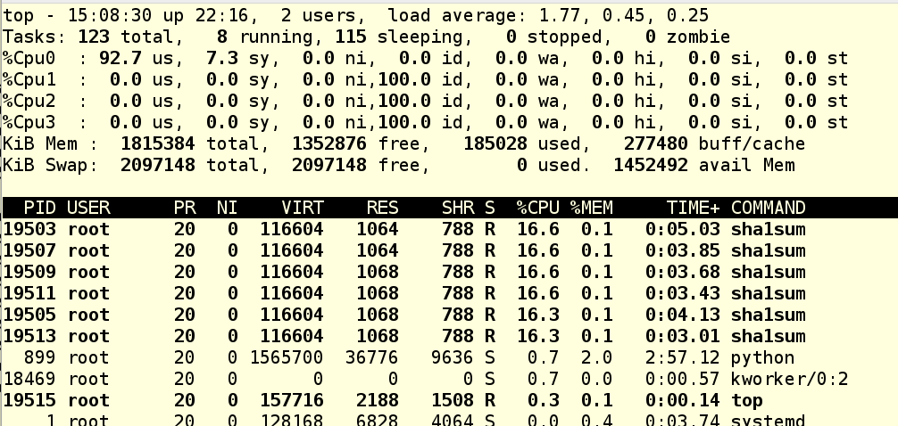Click %Cpu2 label
Image resolution: width=898 pixels, height=426 pixels.
click(29, 101)
